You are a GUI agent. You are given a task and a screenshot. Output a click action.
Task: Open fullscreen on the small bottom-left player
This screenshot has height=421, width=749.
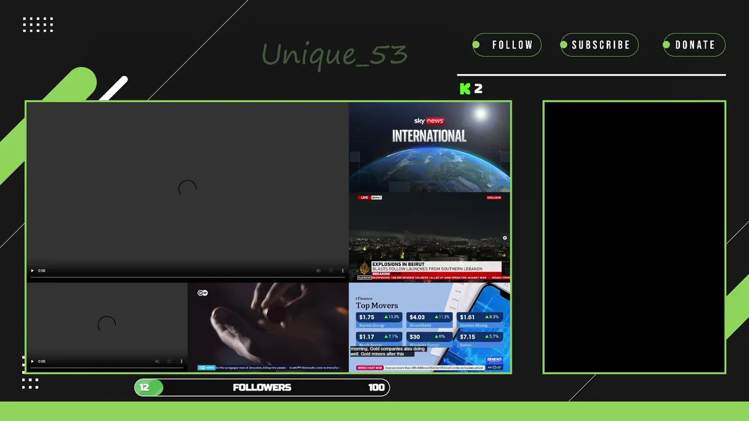(x=169, y=361)
